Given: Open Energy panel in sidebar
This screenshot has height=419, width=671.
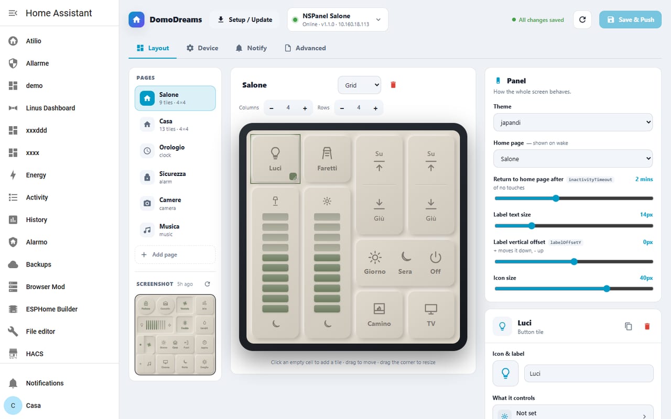Looking at the screenshot, I should (59, 175).
